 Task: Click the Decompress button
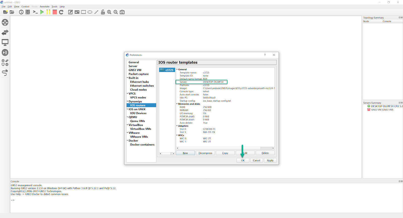pyautogui.click(x=205, y=153)
